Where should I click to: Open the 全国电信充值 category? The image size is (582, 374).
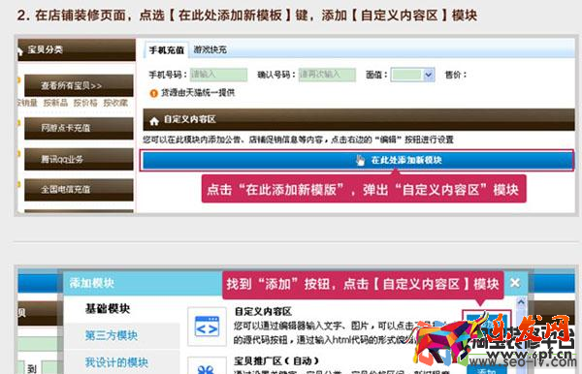point(79,190)
